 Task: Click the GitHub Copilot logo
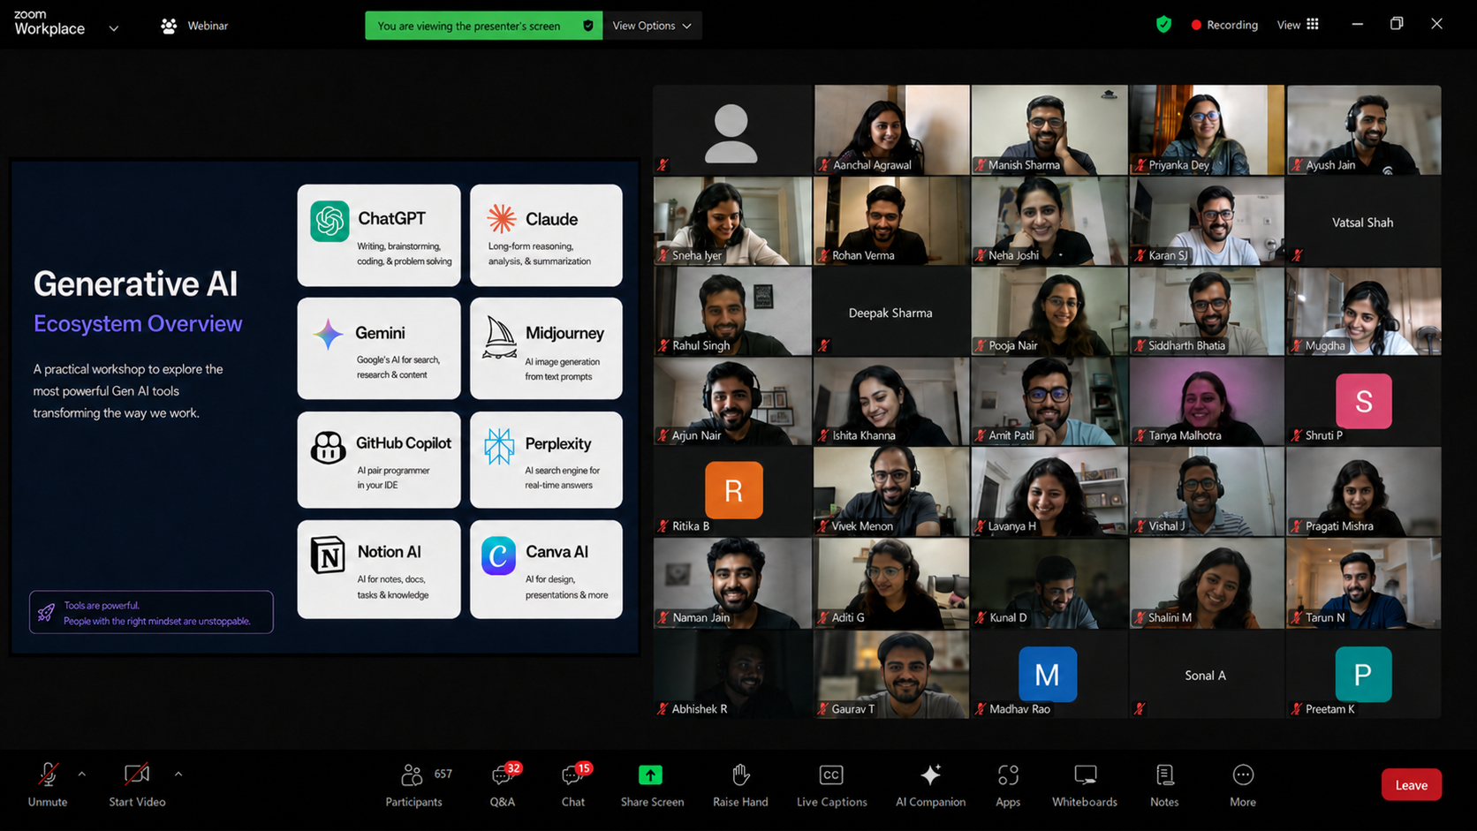pyautogui.click(x=328, y=448)
